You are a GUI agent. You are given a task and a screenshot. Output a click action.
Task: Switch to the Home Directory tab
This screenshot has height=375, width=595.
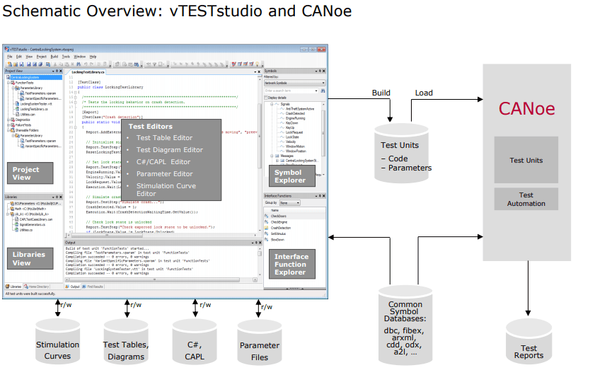point(37,287)
